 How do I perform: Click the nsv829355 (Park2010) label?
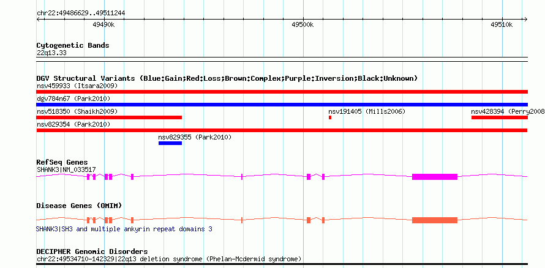[195, 137]
